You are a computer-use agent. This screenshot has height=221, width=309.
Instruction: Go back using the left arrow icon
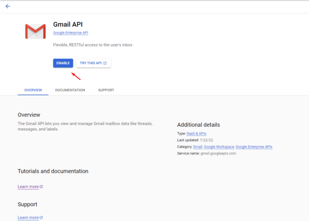click(8, 6)
